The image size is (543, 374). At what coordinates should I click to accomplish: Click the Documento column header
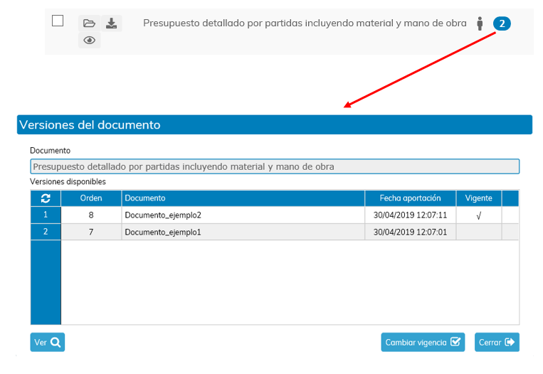tap(243, 198)
